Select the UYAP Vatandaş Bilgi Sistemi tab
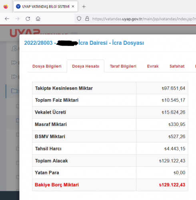The width and height of the screenshot is (196, 200). 46,6
